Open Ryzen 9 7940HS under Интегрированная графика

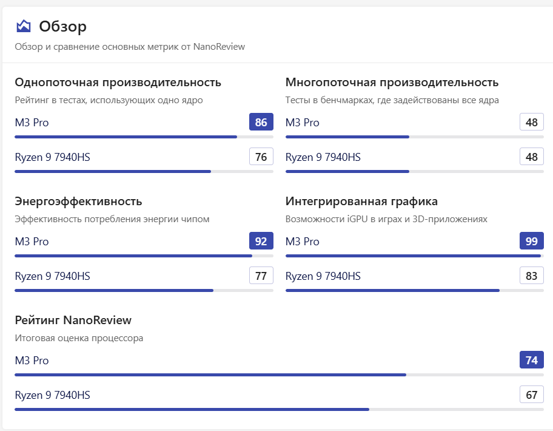point(323,276)
